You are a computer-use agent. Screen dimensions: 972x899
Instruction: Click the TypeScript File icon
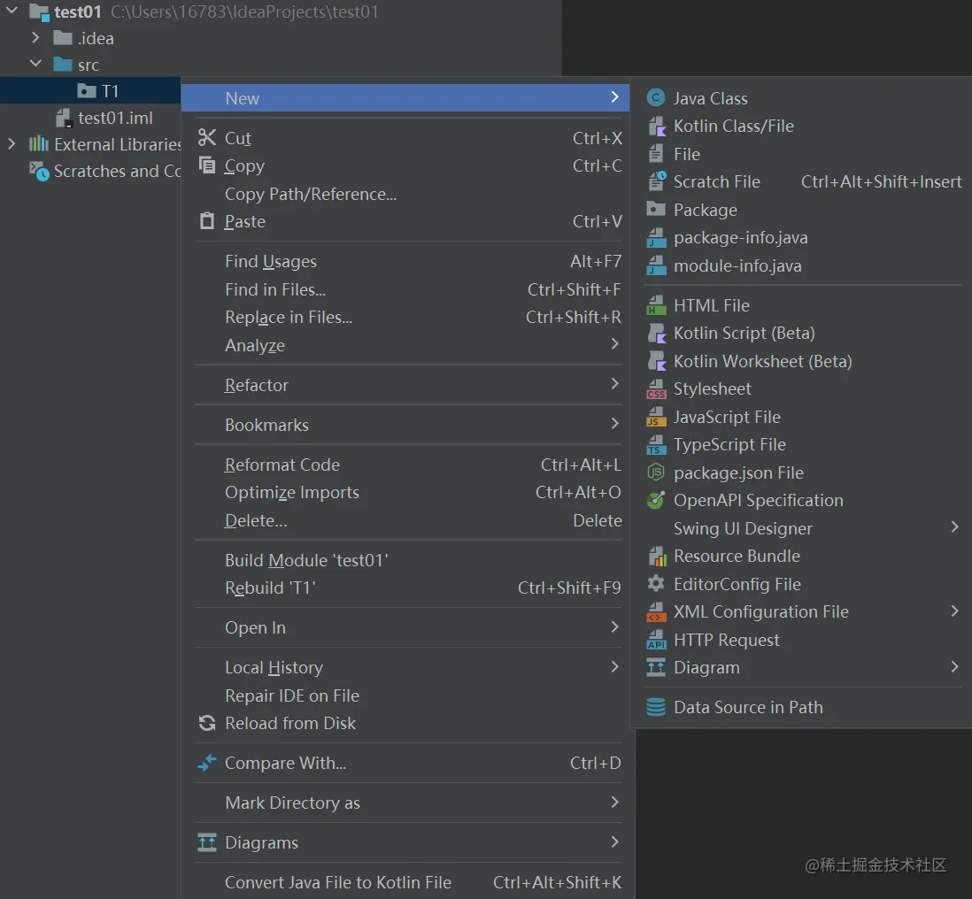[656, 444]
